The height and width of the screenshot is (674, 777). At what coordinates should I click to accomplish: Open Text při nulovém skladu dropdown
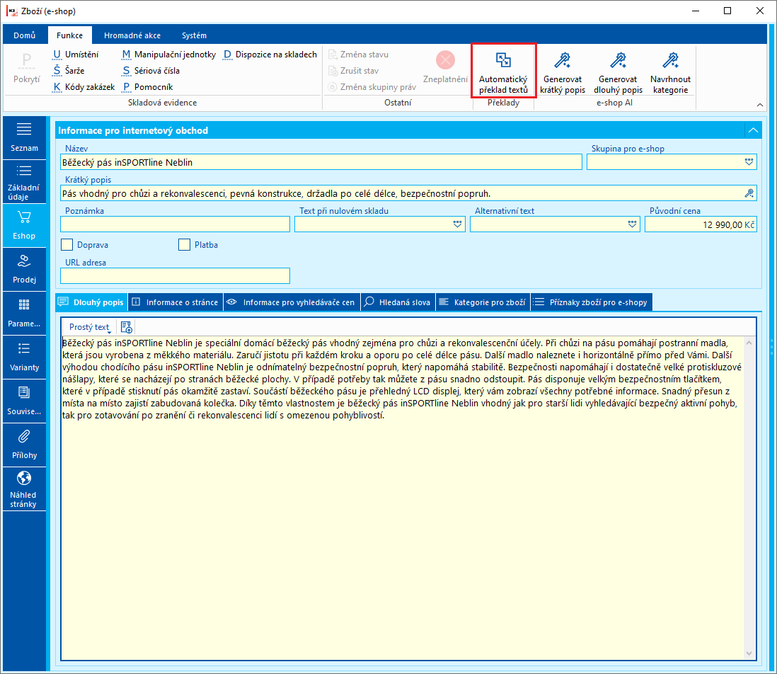(x=457, y=224)
